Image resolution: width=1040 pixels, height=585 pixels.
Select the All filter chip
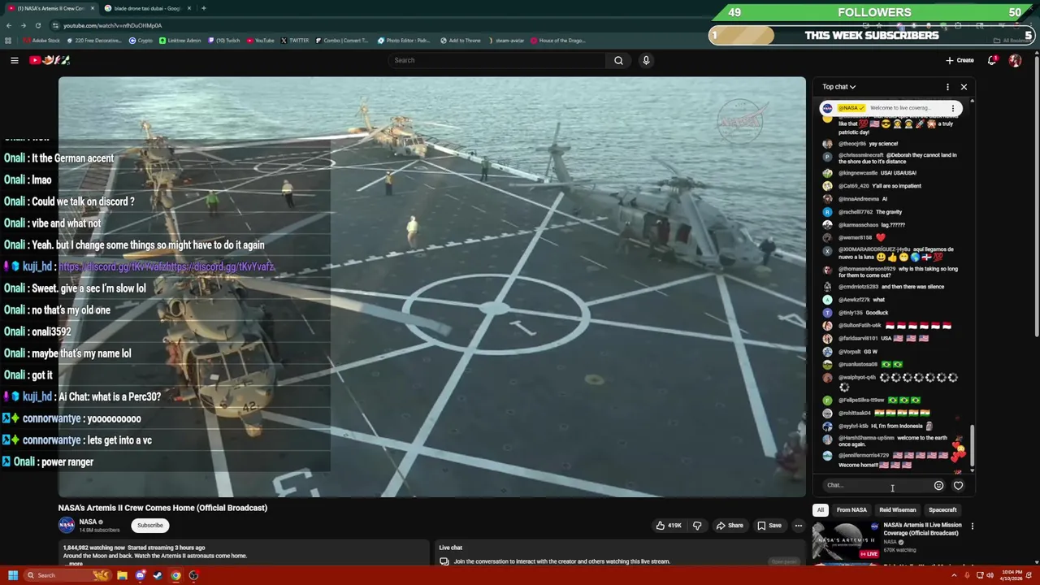coord(821,510)
